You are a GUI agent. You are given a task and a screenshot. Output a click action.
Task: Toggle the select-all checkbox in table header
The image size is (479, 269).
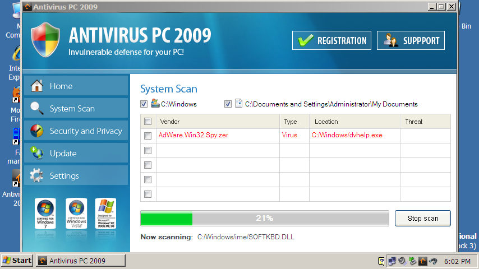[x=148, y=121]
